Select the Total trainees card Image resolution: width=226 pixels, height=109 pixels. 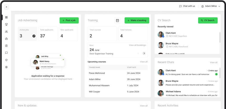(x=133, y=34)
